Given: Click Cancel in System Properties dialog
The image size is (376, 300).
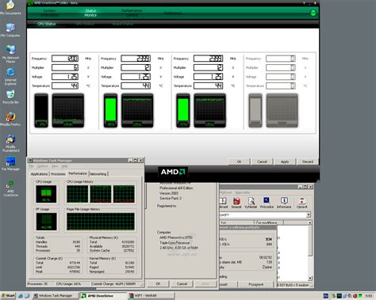Looking at the screenshot, I should pyautogui.click(x=182, y=283).
